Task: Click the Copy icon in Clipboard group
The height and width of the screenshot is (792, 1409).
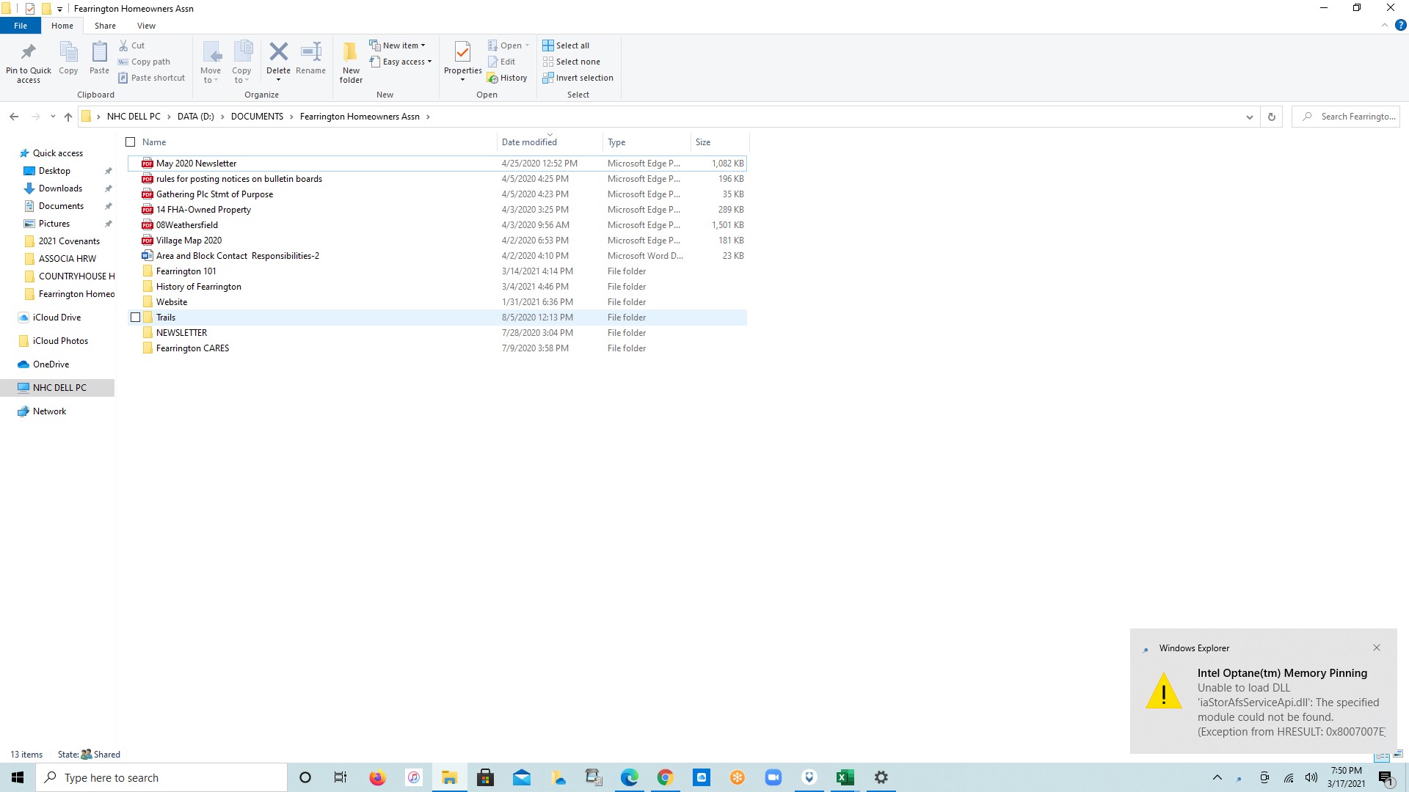Action: tap(68, 52)
